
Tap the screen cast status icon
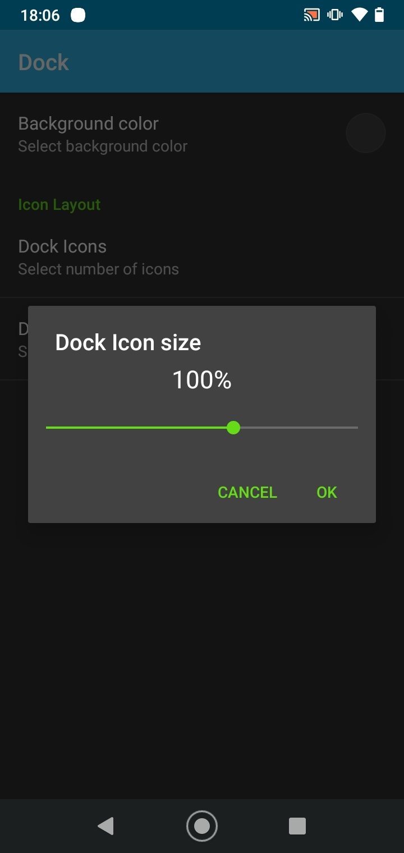pos(311,15)
